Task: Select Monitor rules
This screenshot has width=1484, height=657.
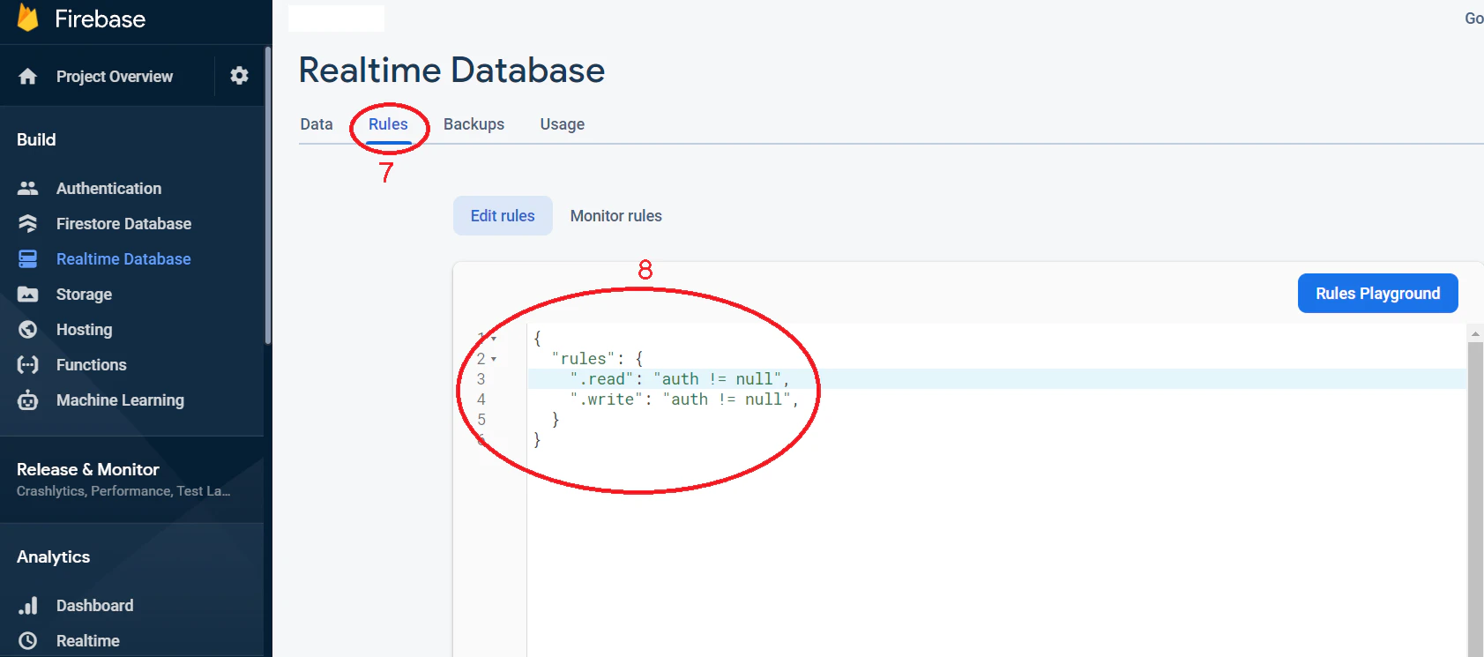Action: (x=615, y=216)
